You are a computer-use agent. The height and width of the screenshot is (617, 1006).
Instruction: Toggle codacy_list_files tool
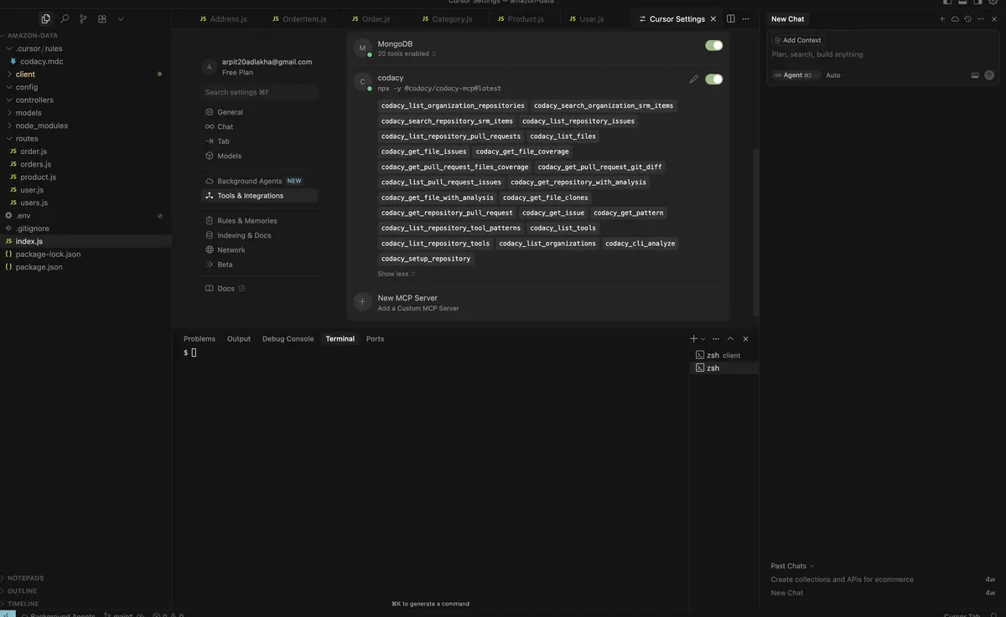coord(563,136)
